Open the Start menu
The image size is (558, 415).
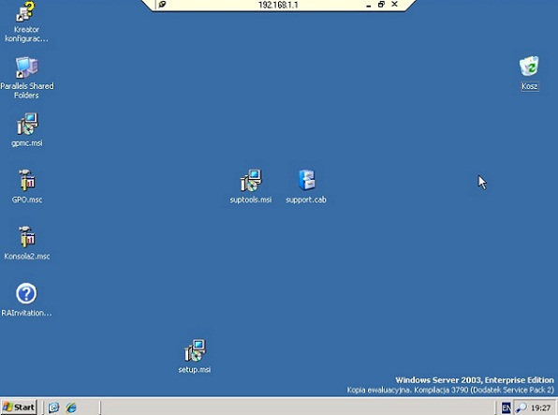coord(19,407)
